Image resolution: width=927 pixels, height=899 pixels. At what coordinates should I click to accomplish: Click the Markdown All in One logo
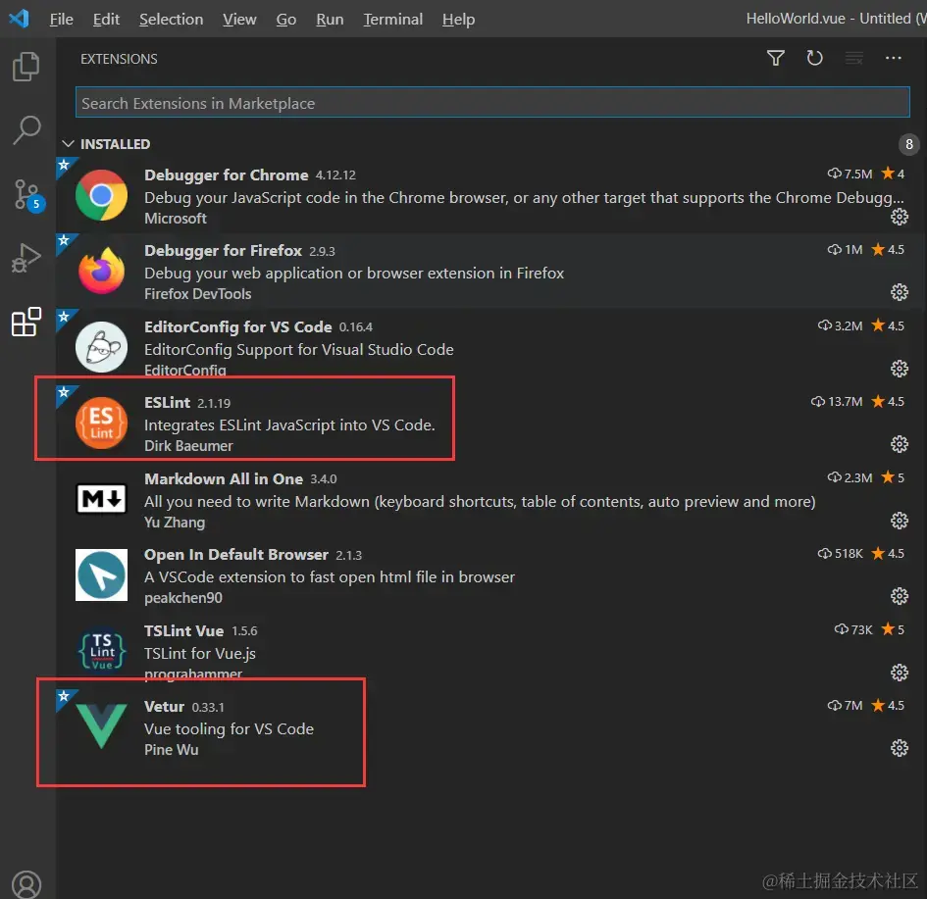[101, 499]
